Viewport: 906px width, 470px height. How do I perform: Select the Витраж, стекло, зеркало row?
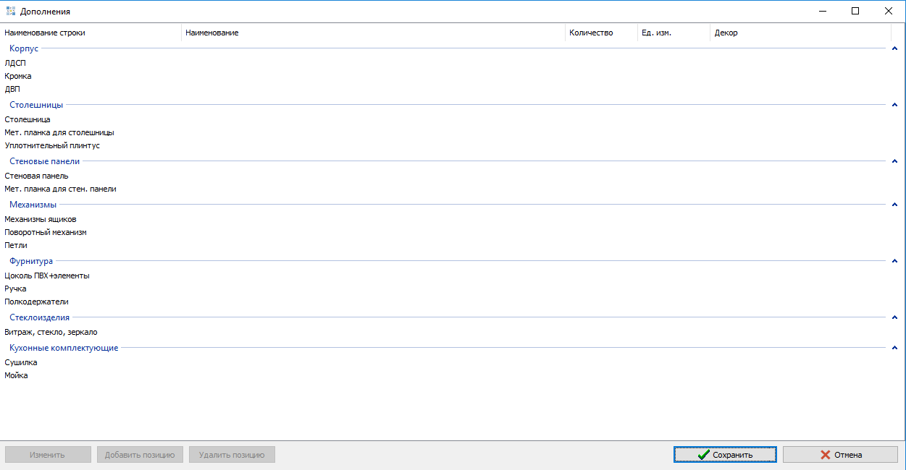(x=51, y=332)
